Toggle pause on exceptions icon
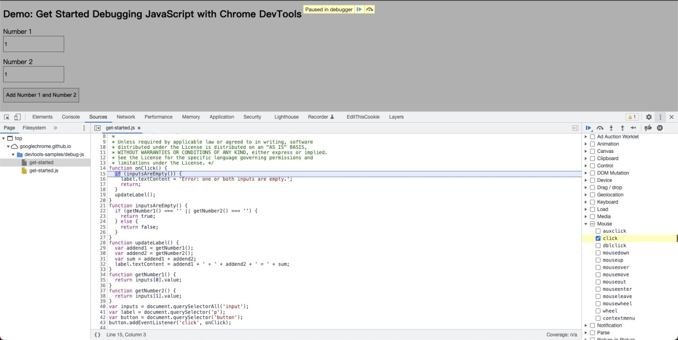Screen dimensions: 678x340 [x=659, y=128]
